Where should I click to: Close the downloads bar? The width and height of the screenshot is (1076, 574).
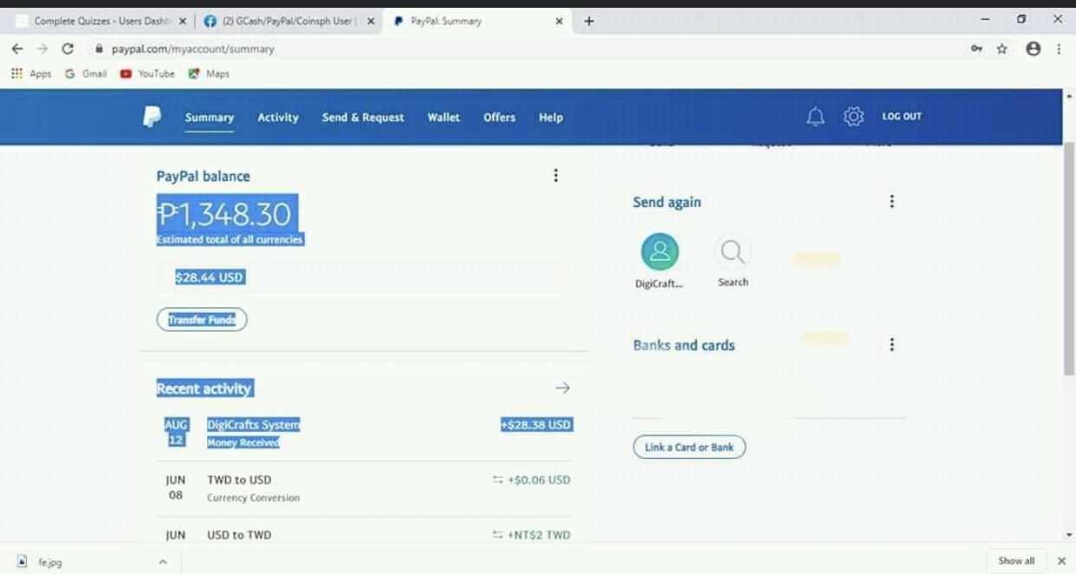tap(1061, 561)
